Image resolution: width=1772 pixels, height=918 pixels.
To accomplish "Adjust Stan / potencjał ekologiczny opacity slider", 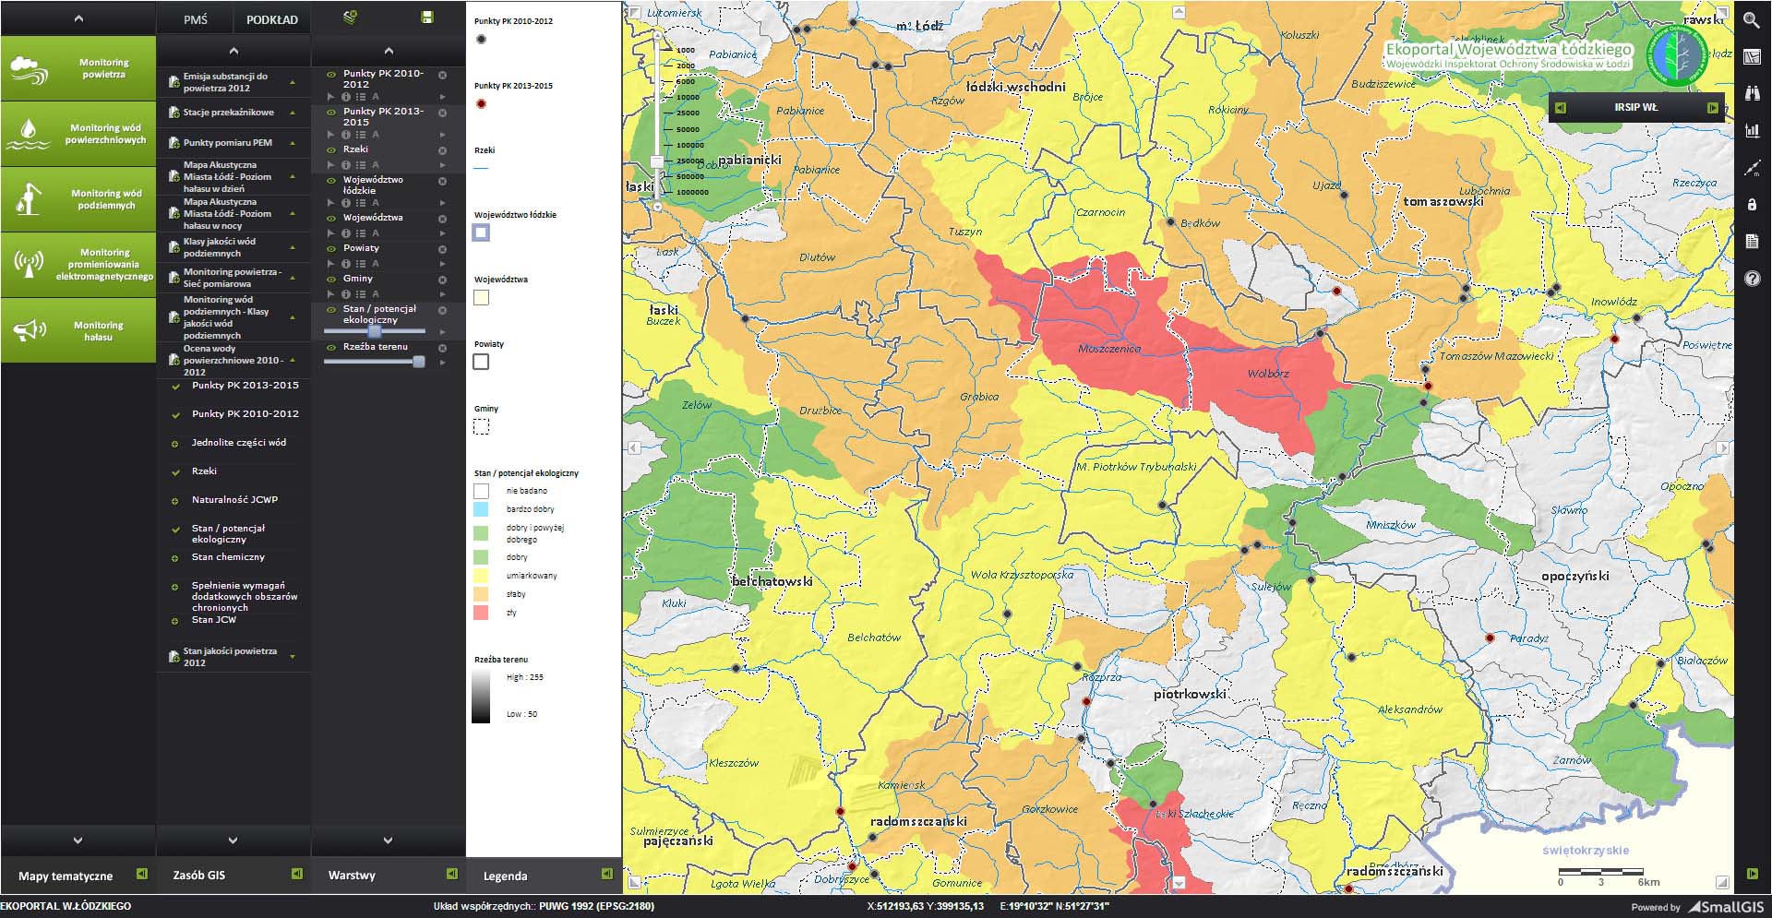I will point(375,331).
